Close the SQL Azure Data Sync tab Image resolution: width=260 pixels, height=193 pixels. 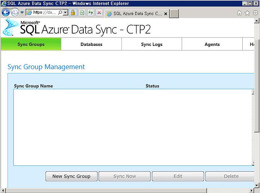(165, 14)
